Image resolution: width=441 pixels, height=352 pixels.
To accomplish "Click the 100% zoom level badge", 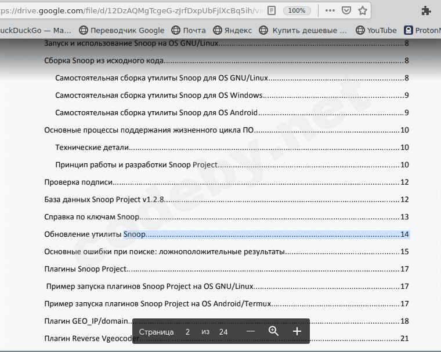I will [x=297, y=10].
